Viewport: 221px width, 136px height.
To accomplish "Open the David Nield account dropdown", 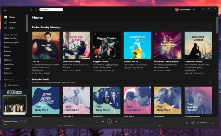I will point(194,10).
